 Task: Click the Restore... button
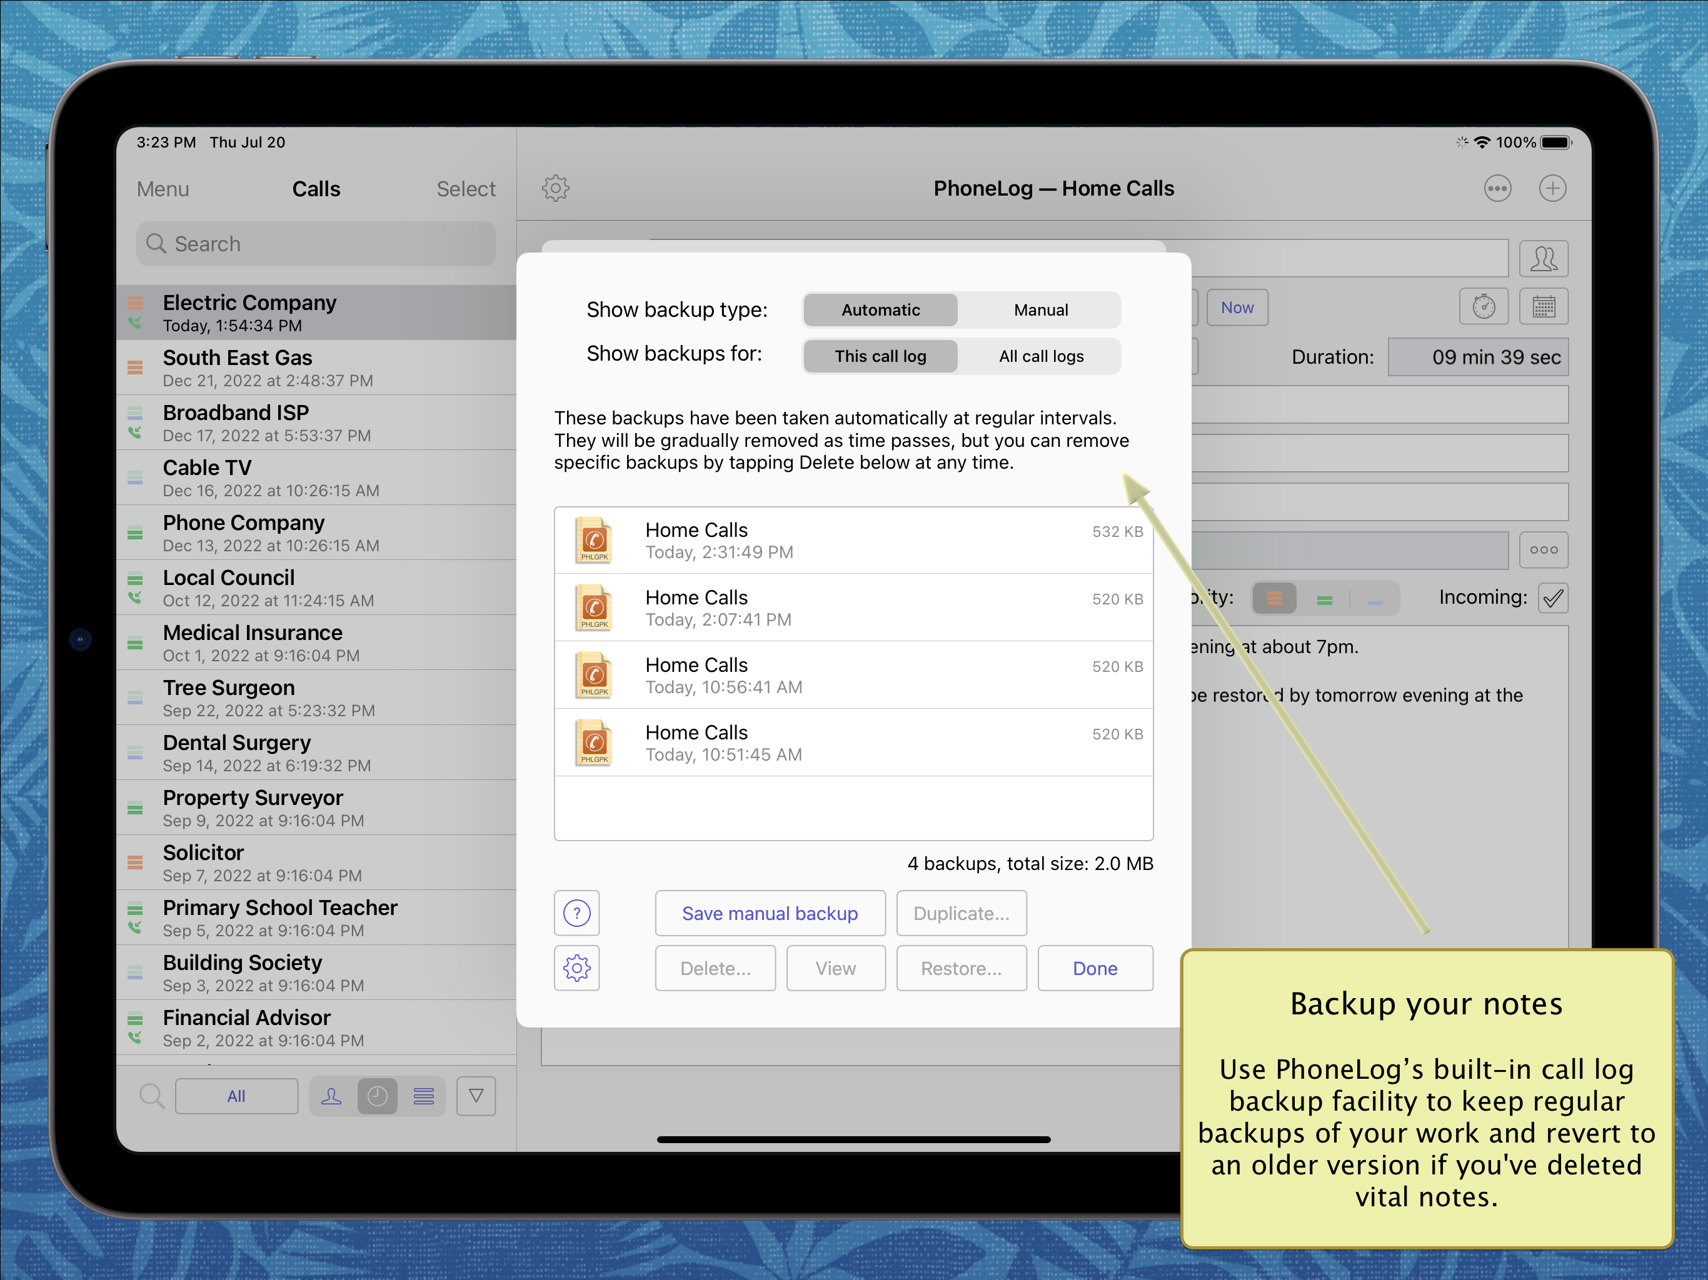pyautogui.click(x=962, y=968)
